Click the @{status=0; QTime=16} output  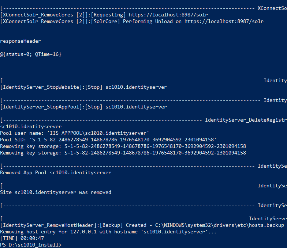31,54
